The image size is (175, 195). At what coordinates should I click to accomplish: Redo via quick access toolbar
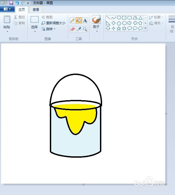point(23,3)
